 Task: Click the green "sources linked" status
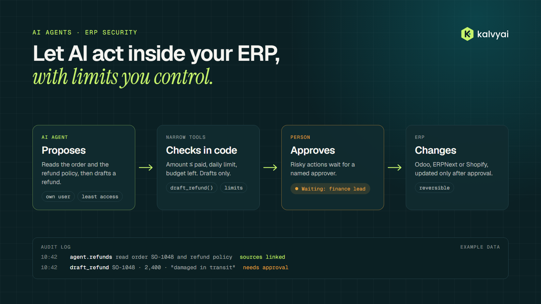(x=262, y=257)
